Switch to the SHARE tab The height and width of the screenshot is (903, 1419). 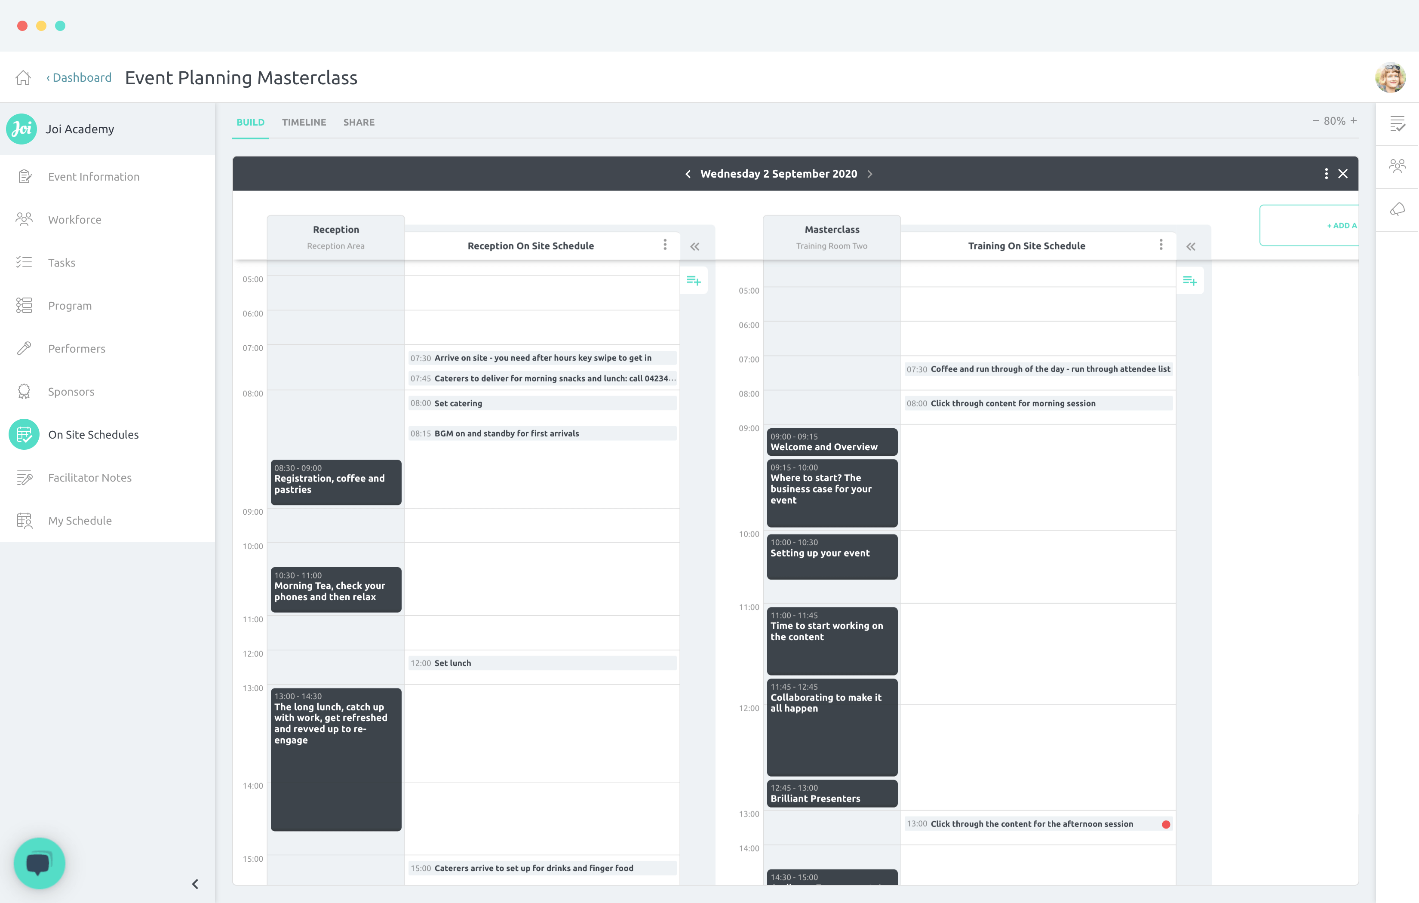(x=358, y=122)
